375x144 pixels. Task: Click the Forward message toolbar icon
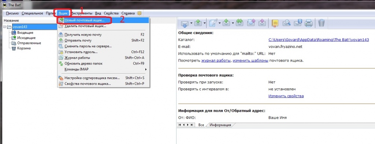[x=251, y=23]
